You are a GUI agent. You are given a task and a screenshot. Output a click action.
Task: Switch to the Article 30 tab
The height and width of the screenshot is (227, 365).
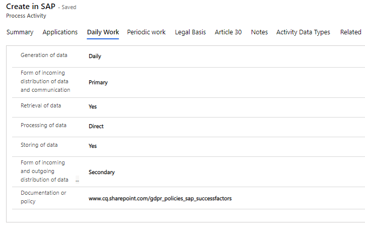pyautogui.click(x=228, y=32)
